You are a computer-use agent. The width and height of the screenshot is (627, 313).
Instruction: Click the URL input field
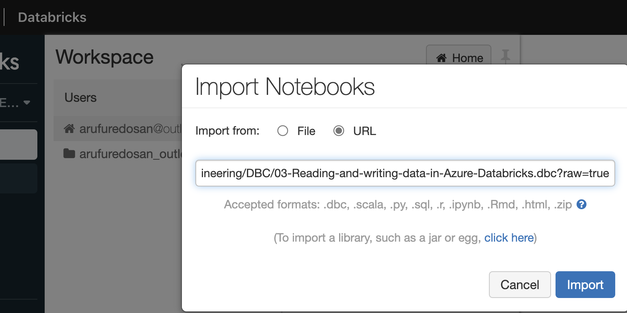pyautogui.click(x=405, y=174)
